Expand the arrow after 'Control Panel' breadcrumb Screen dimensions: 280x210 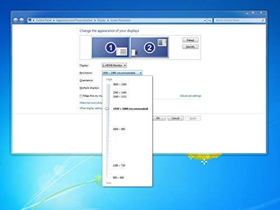click(x=54, y=20)
